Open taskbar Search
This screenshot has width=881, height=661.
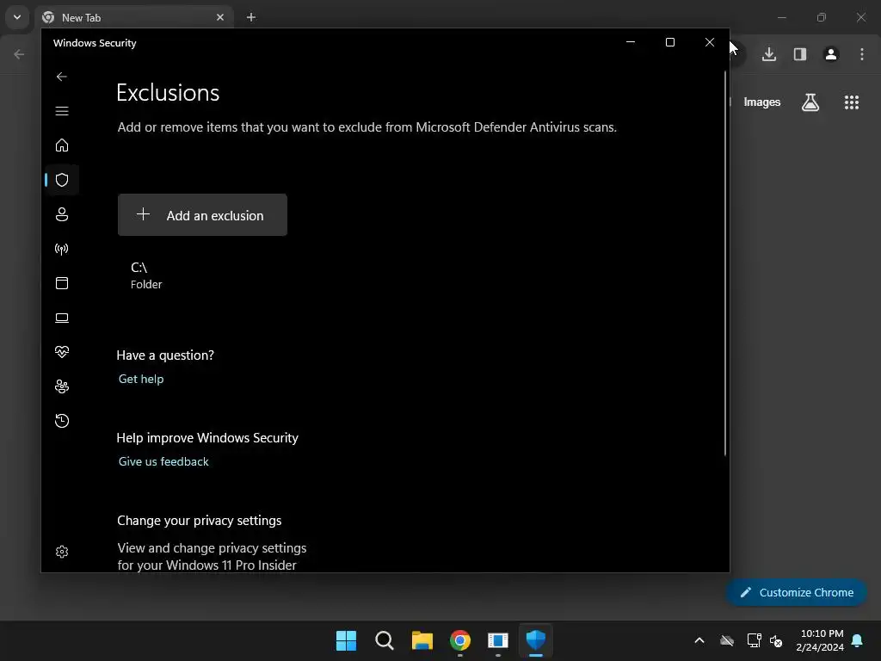tap(385, 640)
